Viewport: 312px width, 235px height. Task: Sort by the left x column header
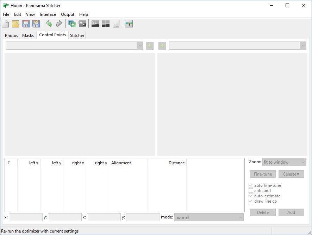click(29, 163)
